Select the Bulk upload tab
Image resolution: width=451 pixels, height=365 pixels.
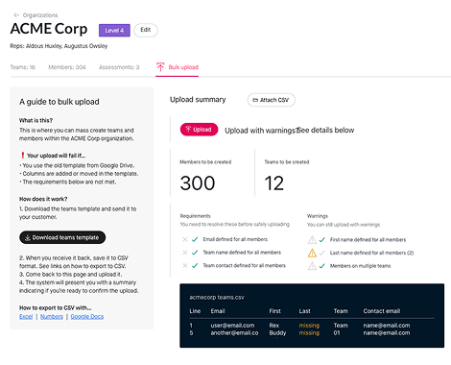click(178, 67)
